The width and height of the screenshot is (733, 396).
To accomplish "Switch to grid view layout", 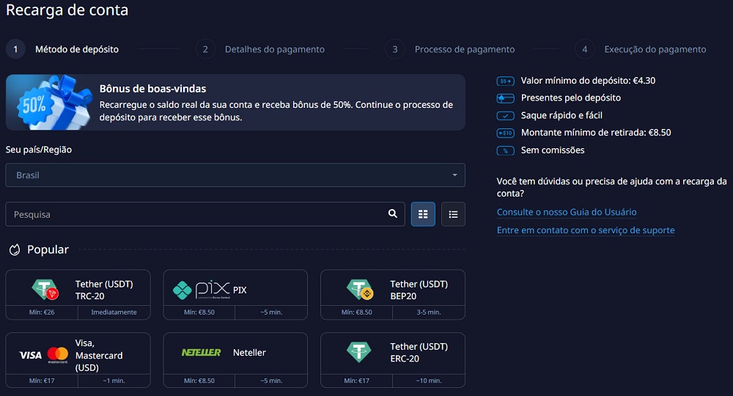I will point(423,214).
